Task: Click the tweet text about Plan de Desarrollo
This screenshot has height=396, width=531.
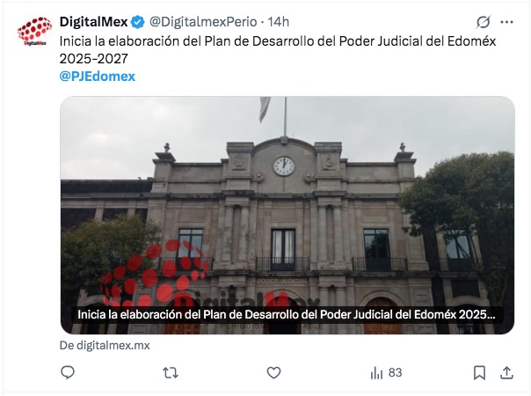Action: point(278,50)
